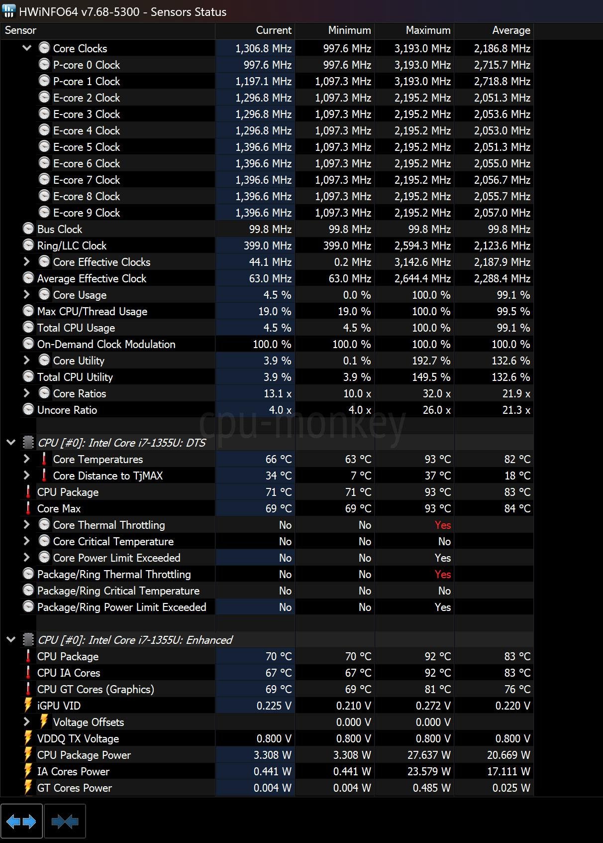
Task: Click the Total CPU Utility gauge icon
Action: coord(28,377)
